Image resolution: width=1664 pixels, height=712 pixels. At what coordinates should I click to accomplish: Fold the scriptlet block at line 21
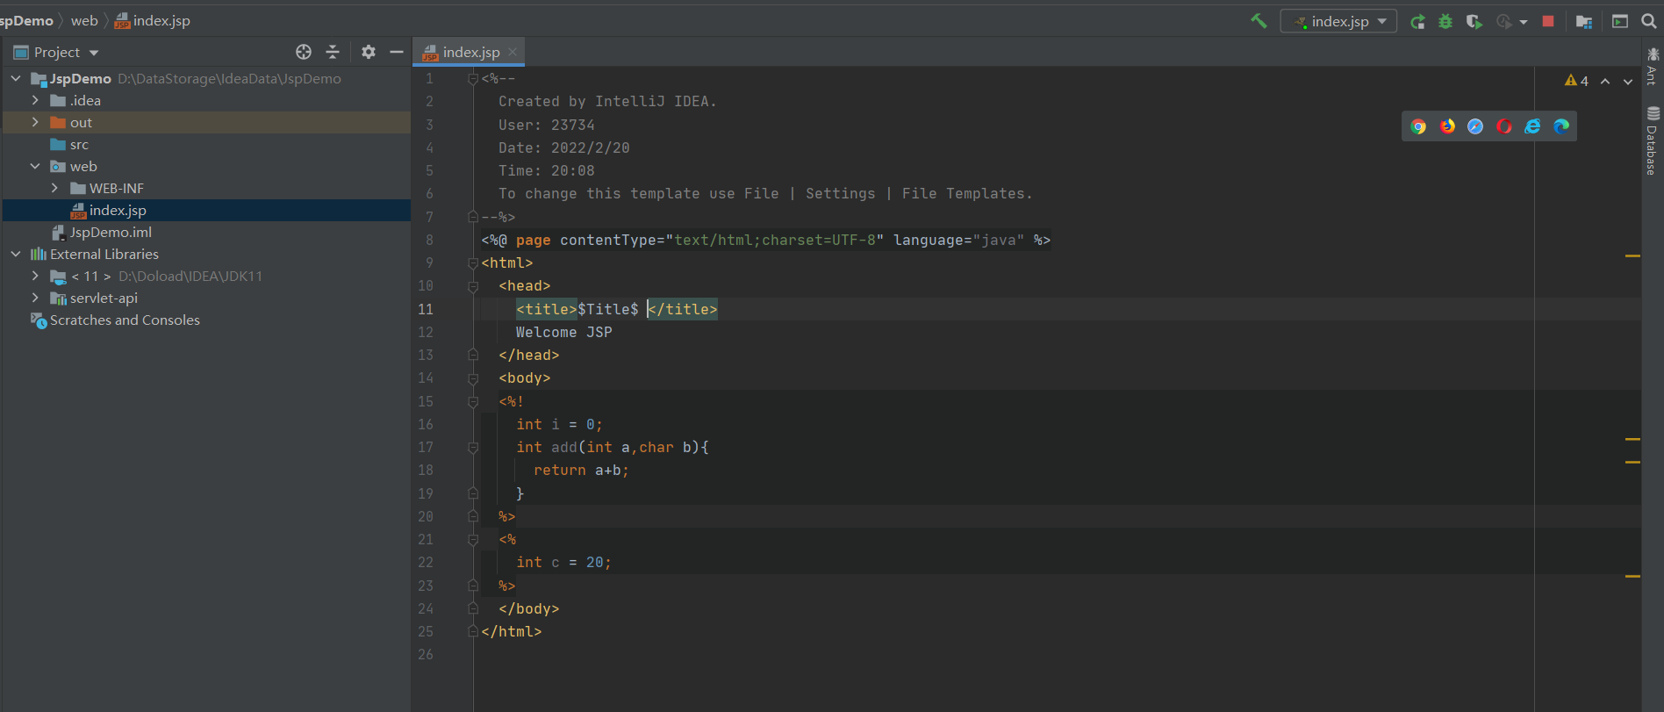coord(473,540)
